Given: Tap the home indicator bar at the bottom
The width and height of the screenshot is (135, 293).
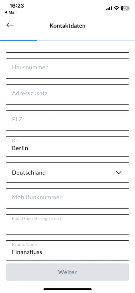Looking at the screenshot, I should click(68, 289).
